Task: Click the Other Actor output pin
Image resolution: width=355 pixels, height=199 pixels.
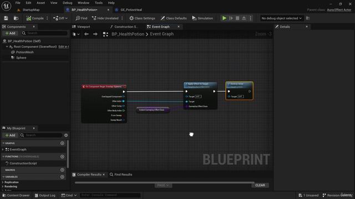Action: click(x=123, y=101)
